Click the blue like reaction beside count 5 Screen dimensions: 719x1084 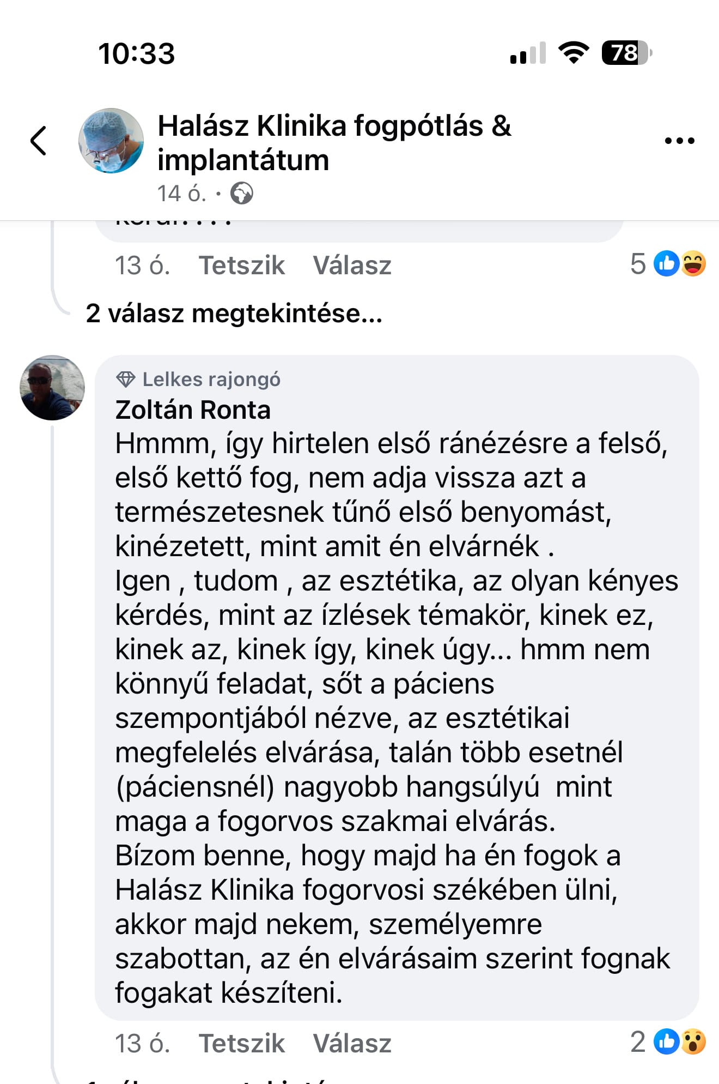click(x=667, y=264)
